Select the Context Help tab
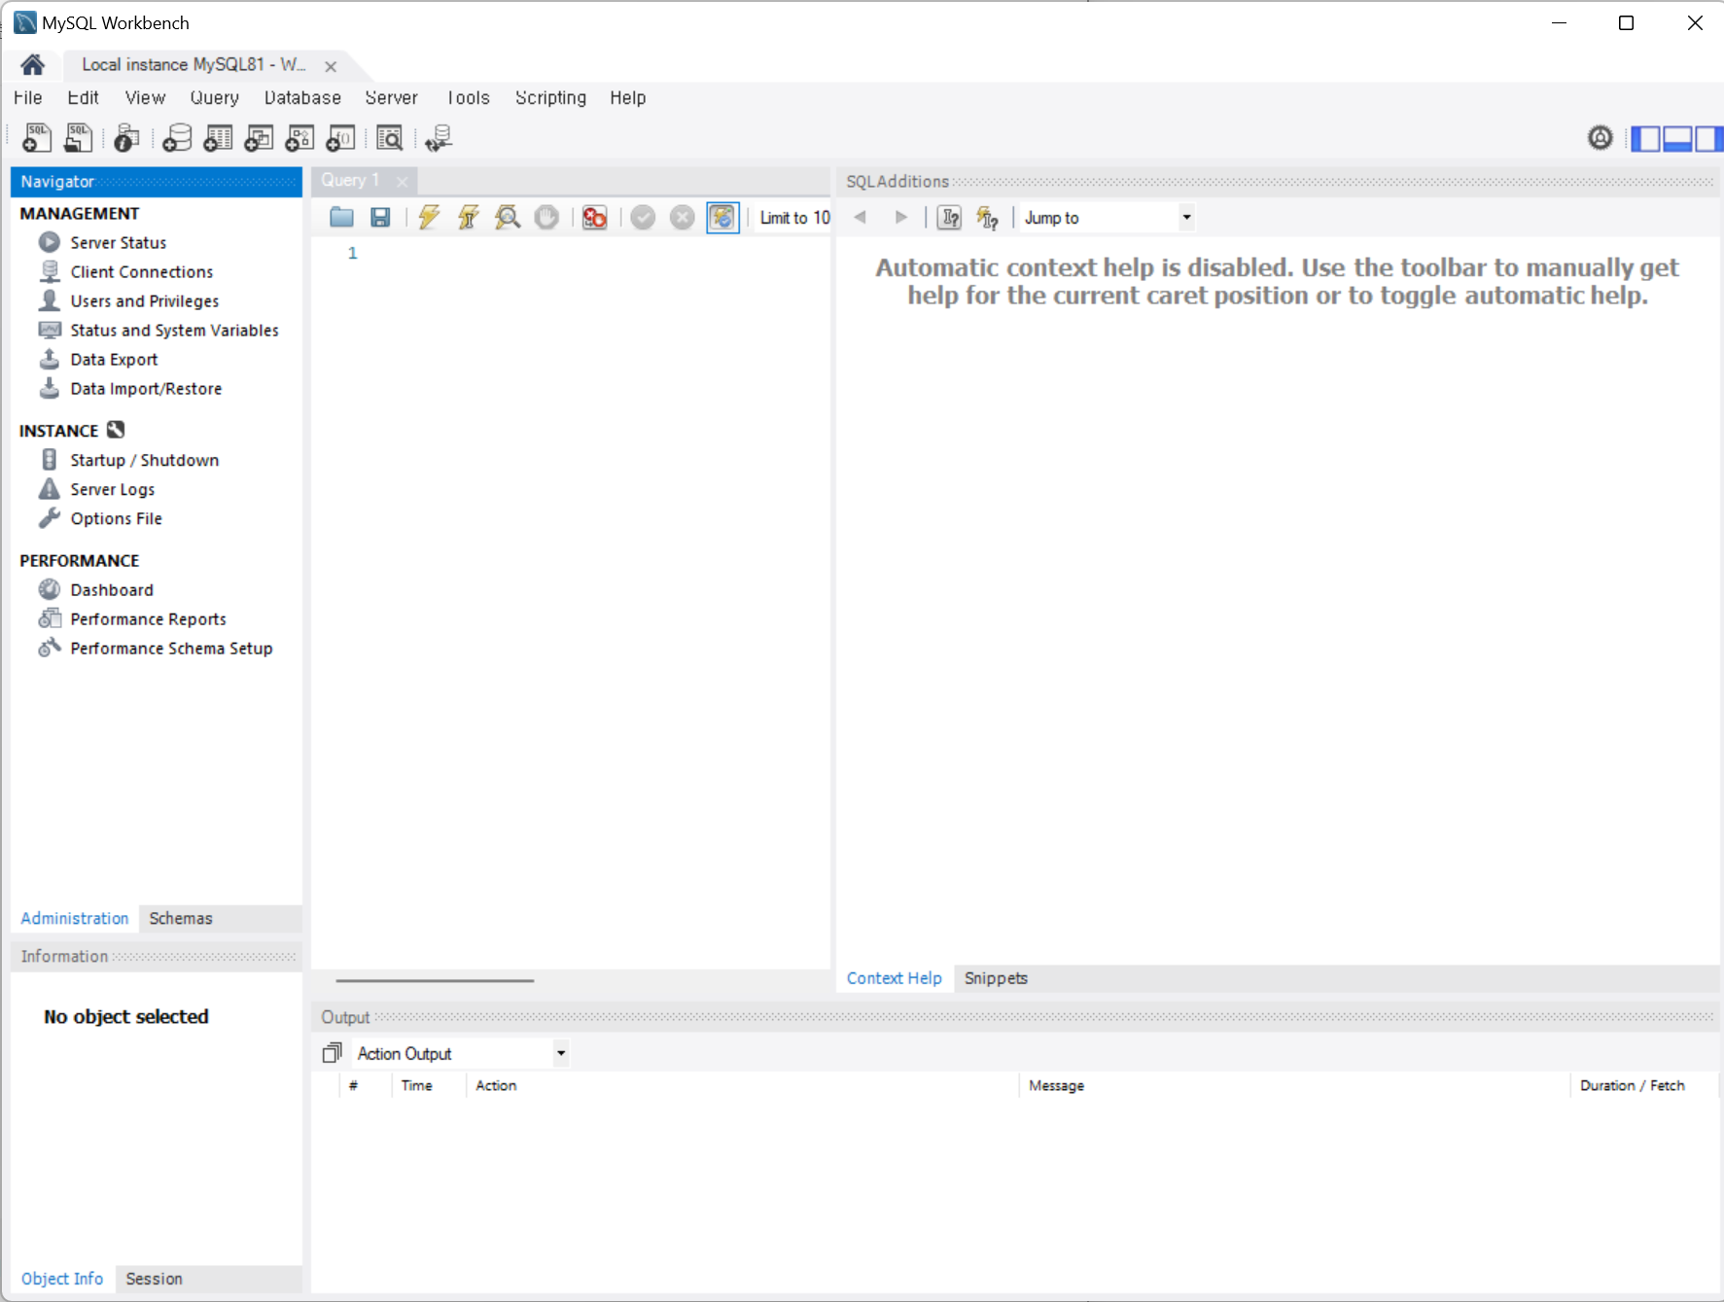 point(894,978)
